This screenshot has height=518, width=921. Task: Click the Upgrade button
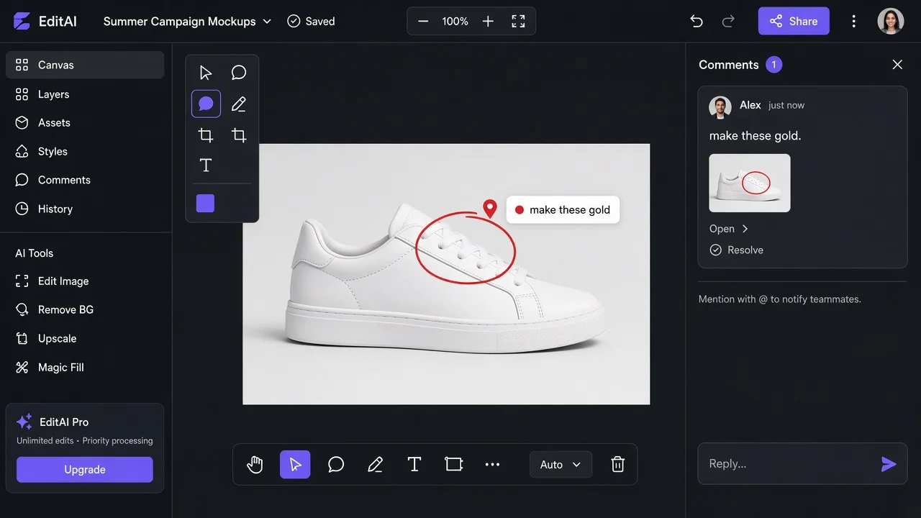pos(85,470)
